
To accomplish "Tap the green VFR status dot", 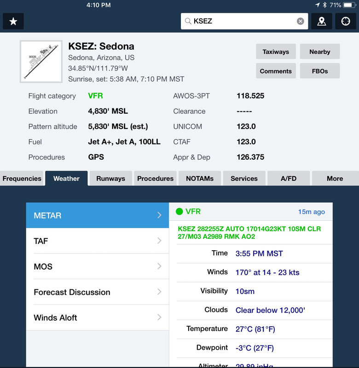I will [179, 212].
